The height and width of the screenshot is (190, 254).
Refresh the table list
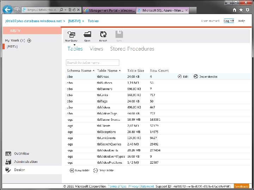103,34
